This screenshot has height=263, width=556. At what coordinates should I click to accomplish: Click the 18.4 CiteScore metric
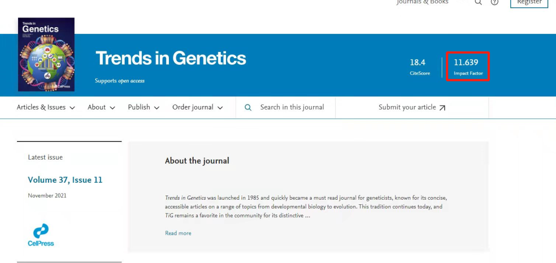(420, 66)
